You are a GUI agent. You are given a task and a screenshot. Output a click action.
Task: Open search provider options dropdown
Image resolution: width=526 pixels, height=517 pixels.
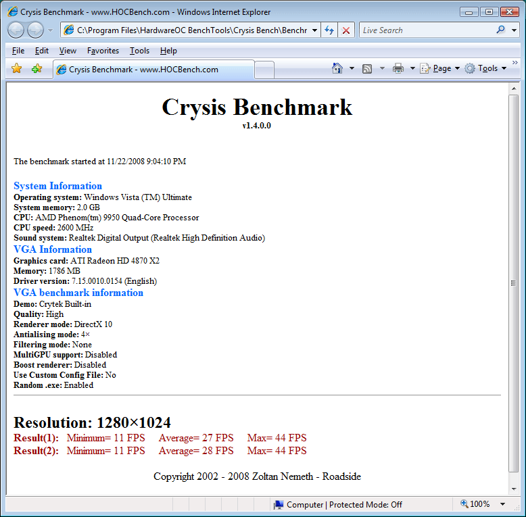coord(514,30)
